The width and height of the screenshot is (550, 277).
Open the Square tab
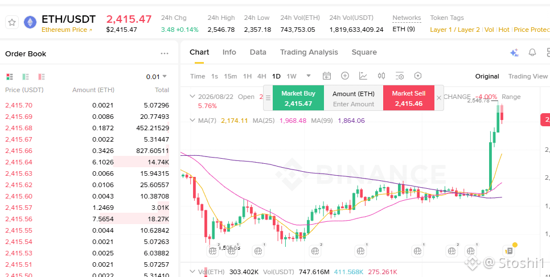tap(364, 52)
